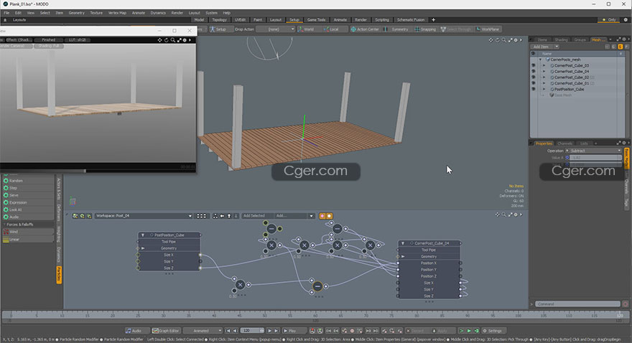Click the schematic left arrow icon
632x343 pixels.
[222, 216]
